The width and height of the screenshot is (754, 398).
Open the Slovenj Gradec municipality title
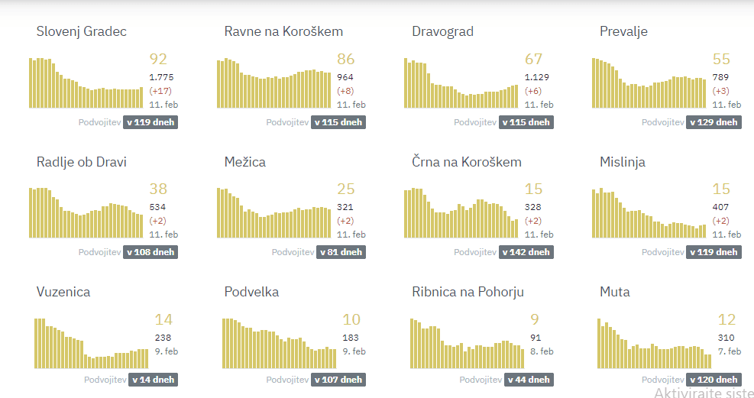coord(82,31)
